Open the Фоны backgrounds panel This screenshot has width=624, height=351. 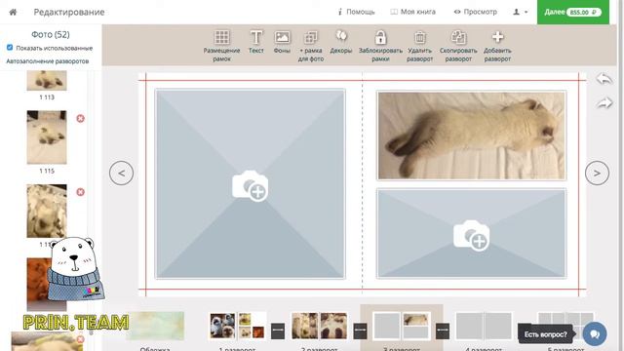coord(282,42)
